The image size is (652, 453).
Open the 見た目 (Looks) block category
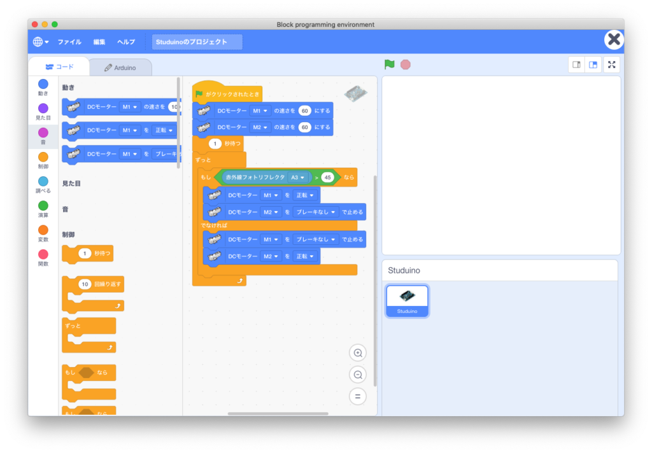click(x=43, y=111)
